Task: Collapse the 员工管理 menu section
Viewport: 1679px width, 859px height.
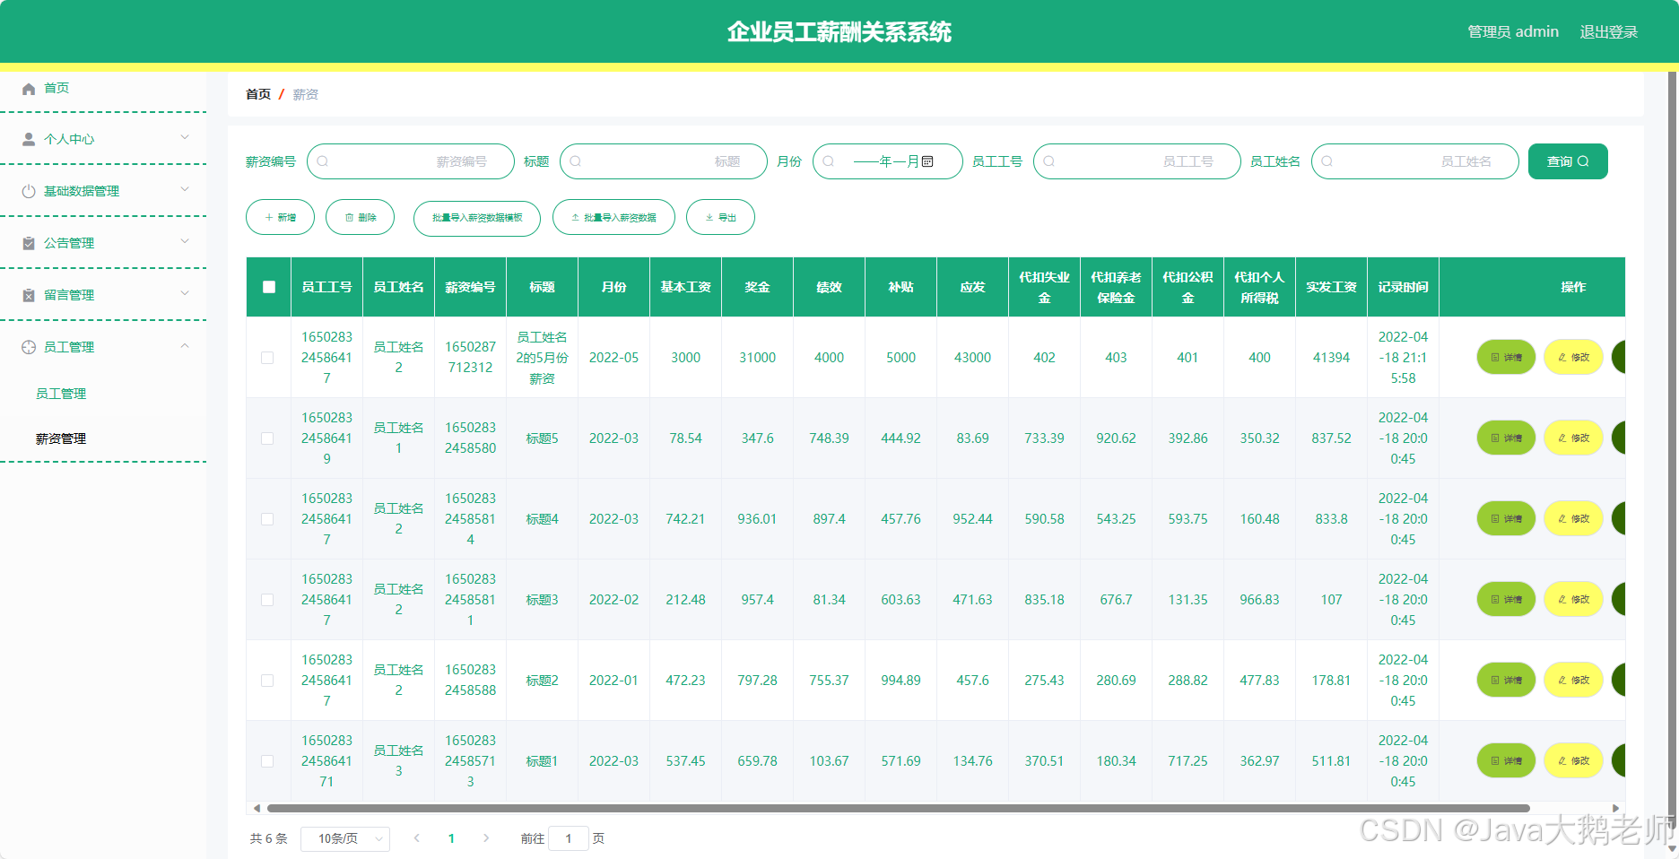Action: (x=185, y=346)
